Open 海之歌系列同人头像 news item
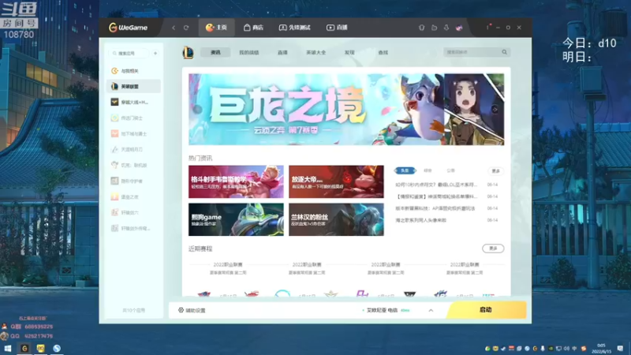Screen dimensions: 631x355 (x=420, y=220)
